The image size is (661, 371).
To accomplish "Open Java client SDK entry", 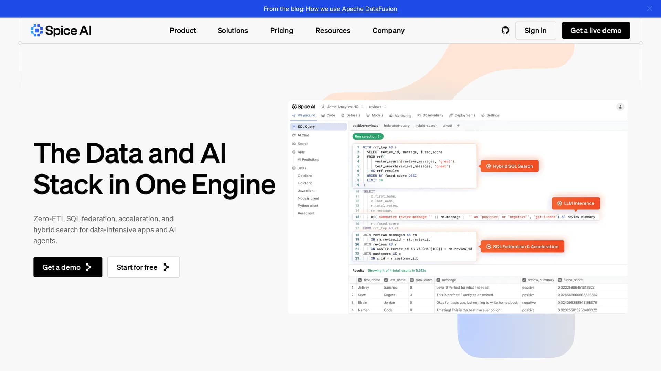I will (x=306, y=191).
